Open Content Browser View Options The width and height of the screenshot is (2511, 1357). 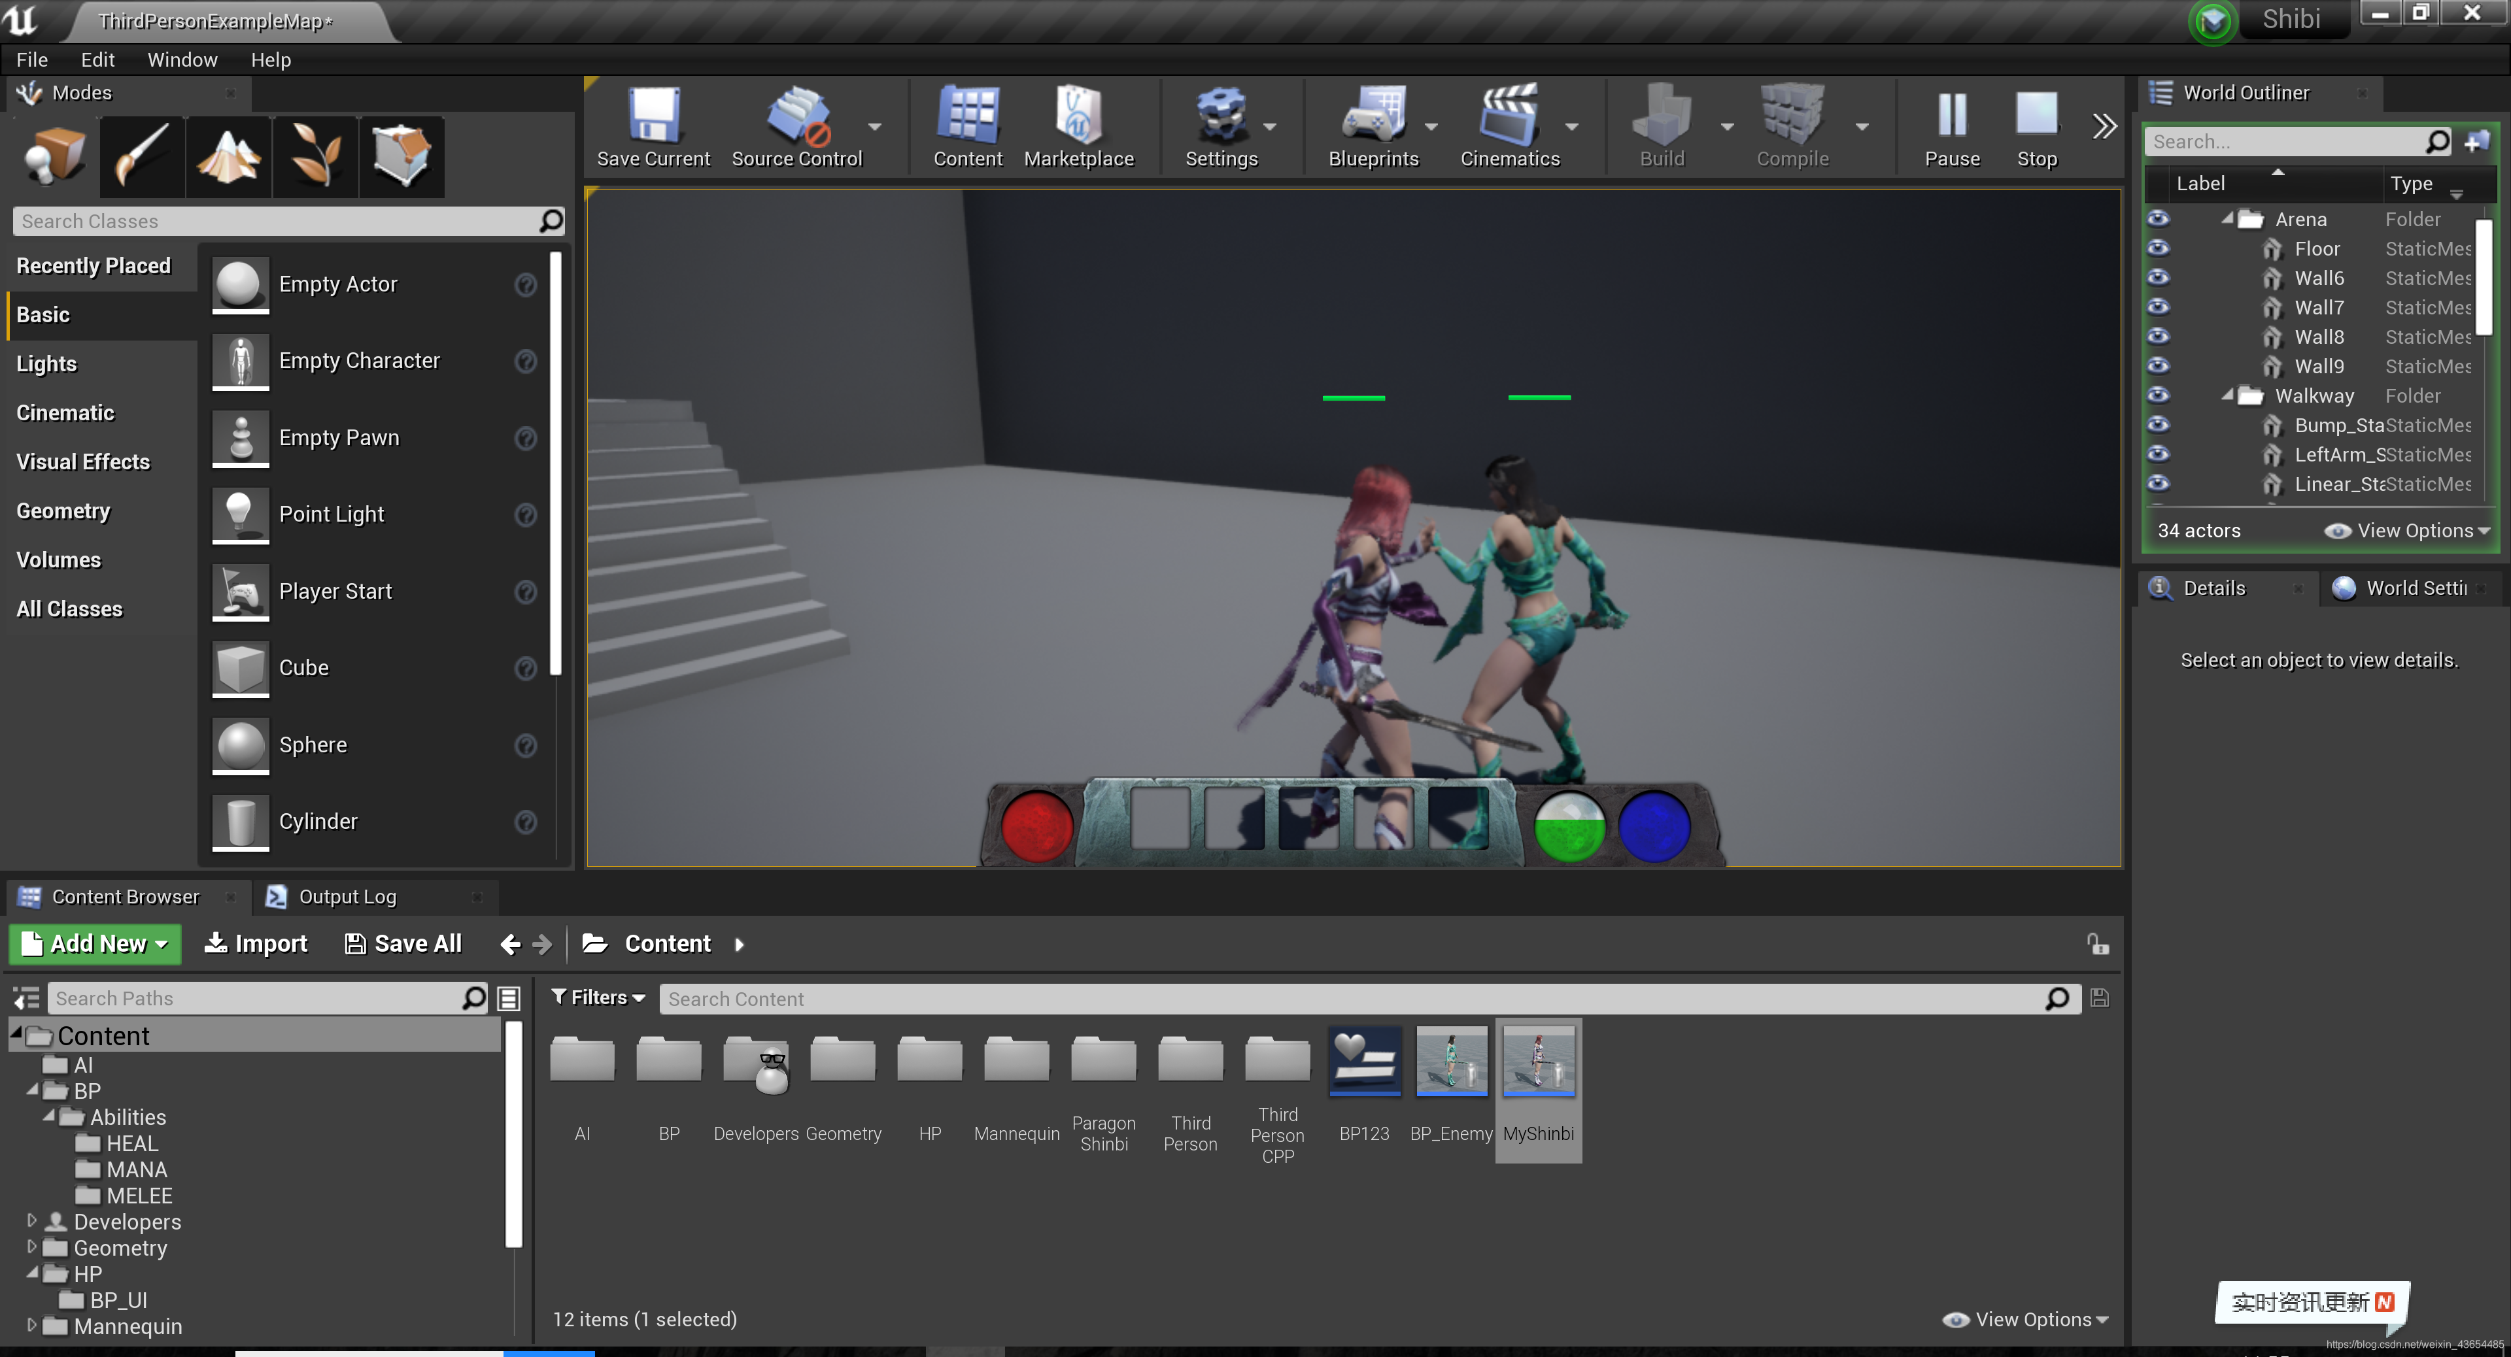pos(2026,1319)
